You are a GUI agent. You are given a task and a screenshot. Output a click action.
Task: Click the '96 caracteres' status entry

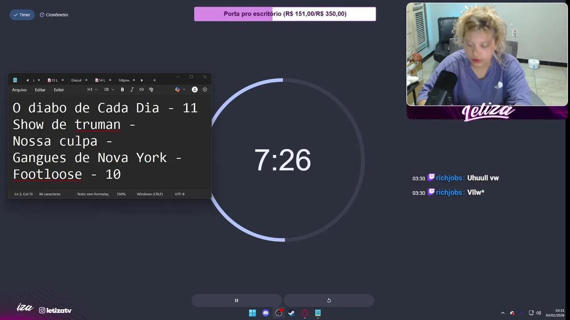coord(49,194)
